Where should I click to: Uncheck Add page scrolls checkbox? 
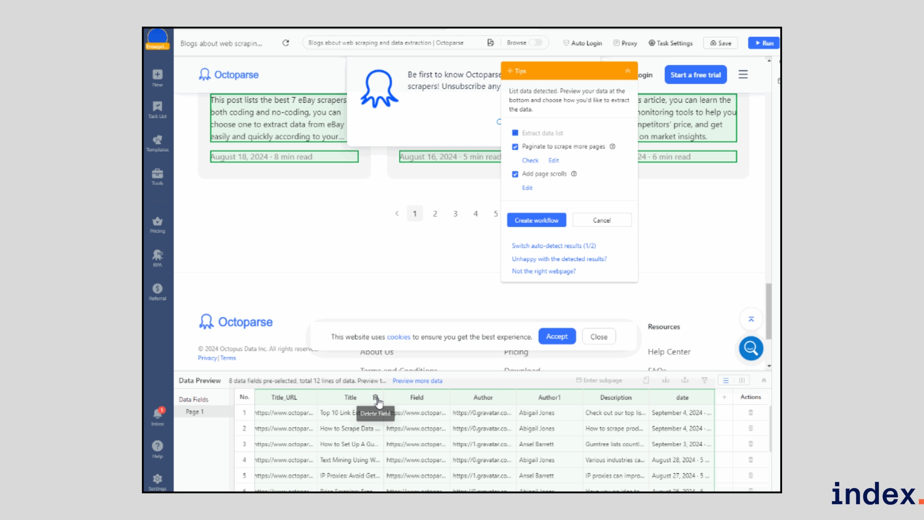(x=515, y=174)
